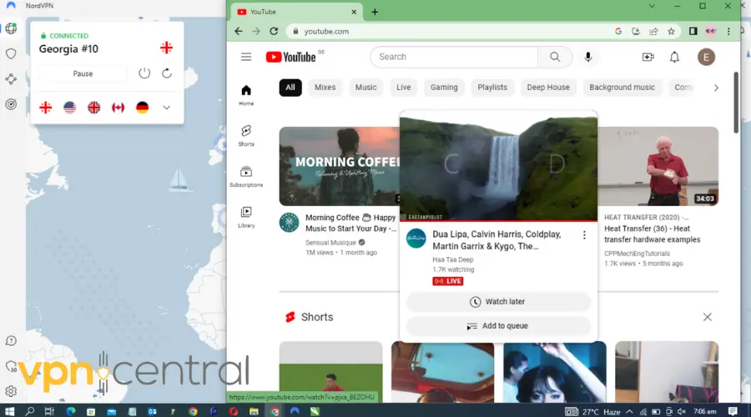The image size is (751, 417).
Task: Open Windows taskbar search
Action: (30, 411)
